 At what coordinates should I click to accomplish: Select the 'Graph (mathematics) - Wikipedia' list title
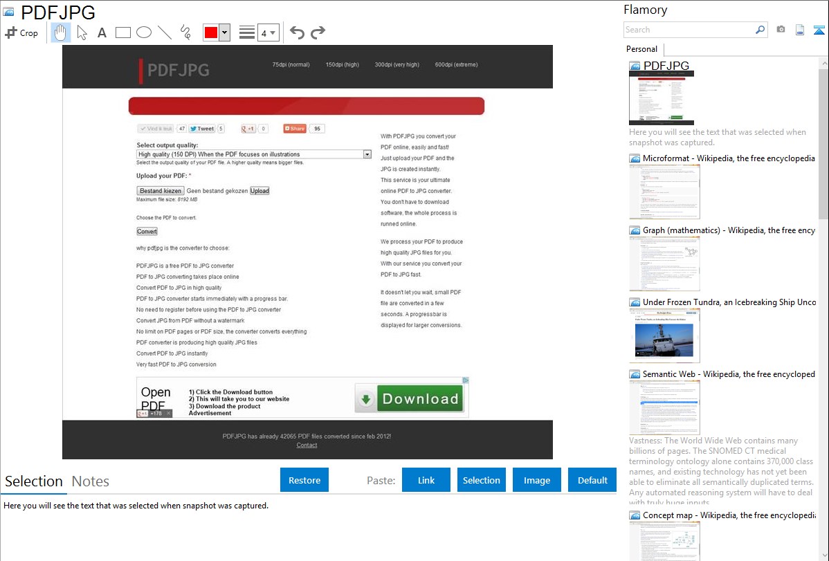pos(729,230)
